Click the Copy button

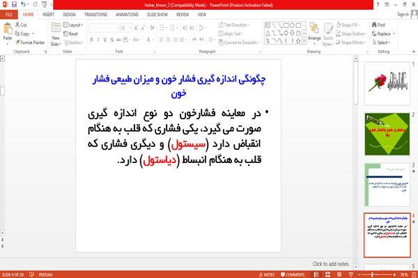pyautogui.click(x=22, y=33)
